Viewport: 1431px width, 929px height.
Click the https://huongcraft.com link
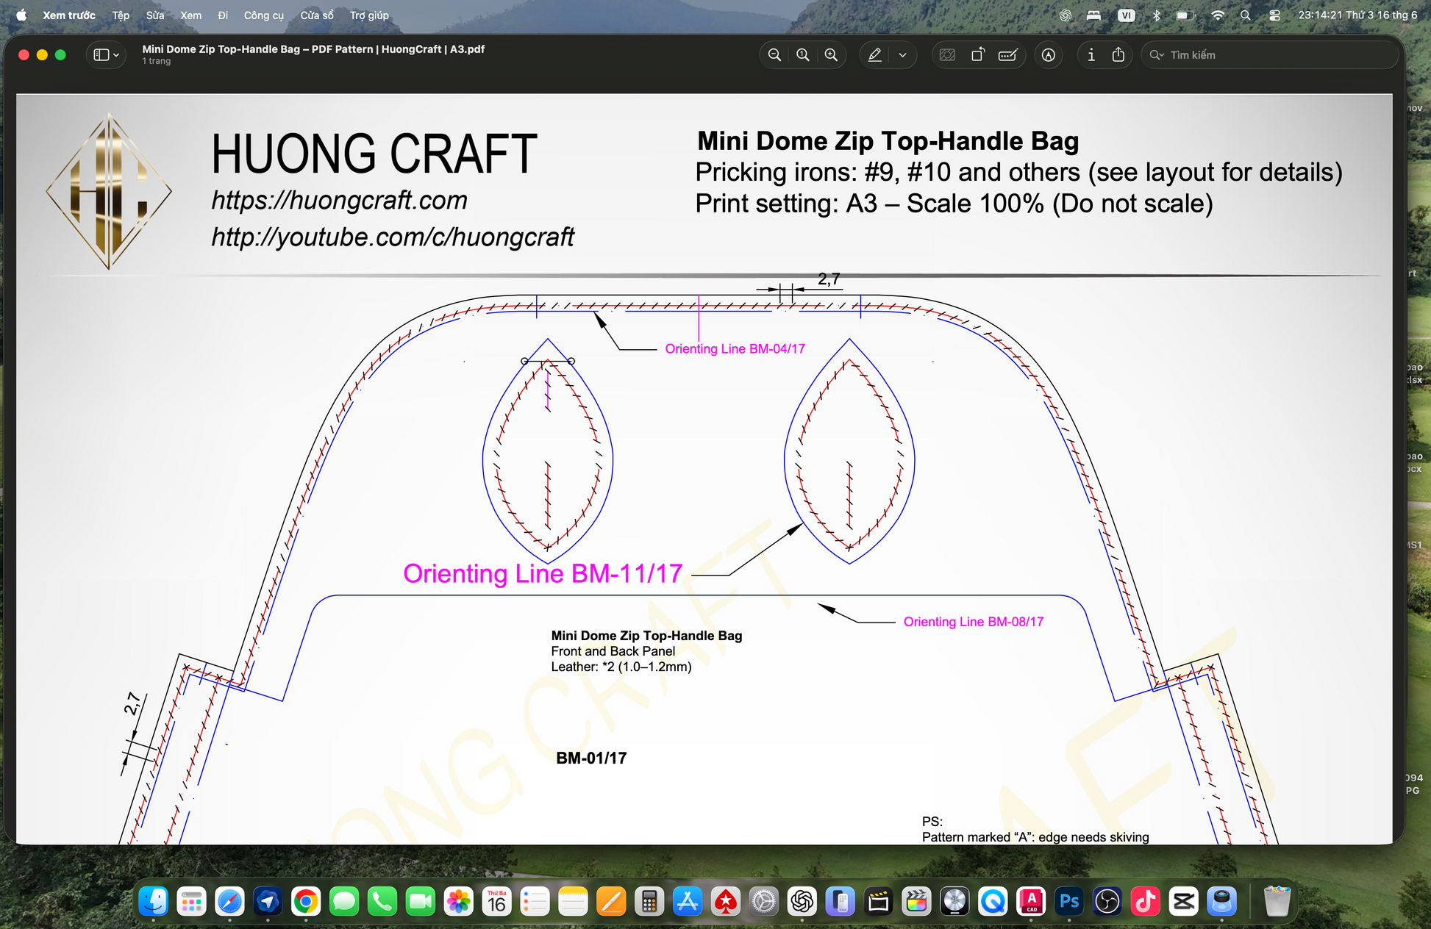point(339,201)
